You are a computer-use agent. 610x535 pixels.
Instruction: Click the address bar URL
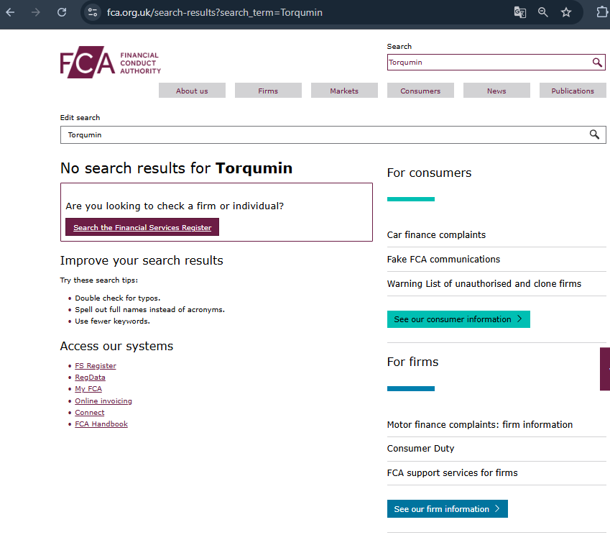[x=215, y=12]
